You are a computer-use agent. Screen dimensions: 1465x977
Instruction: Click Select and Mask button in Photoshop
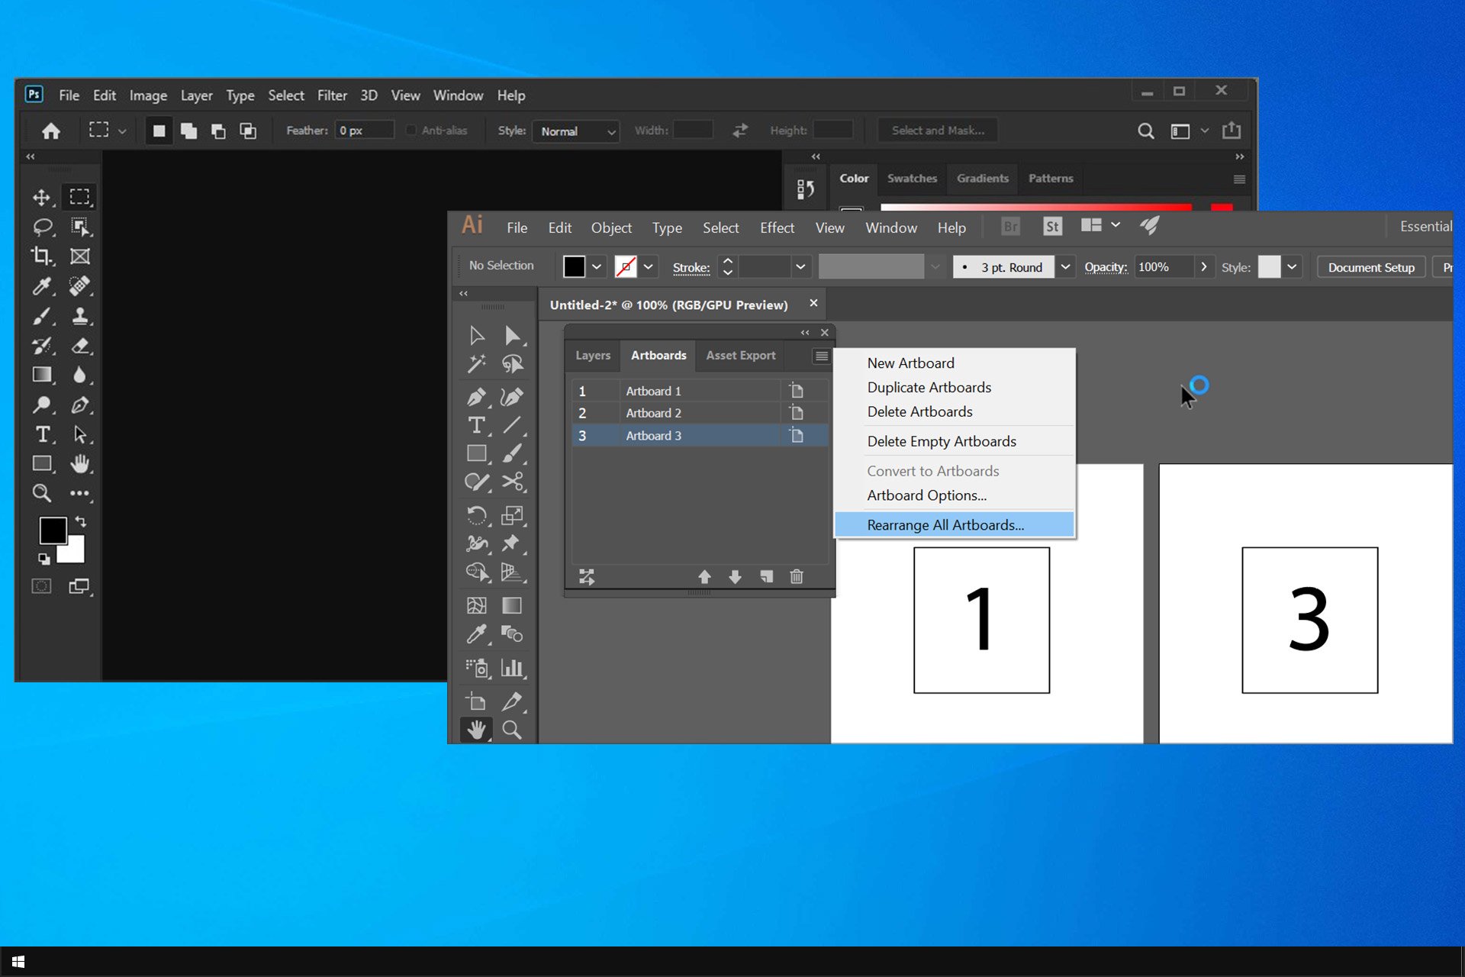coord(938,131)
